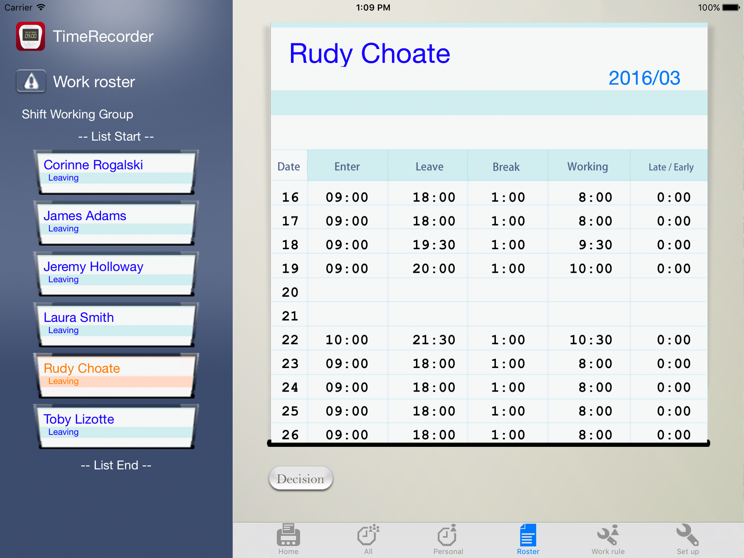Viewport: 744px width, 558px height.
Task: Select Corinne Rogalski time card
Action: (x=116, y=171)
